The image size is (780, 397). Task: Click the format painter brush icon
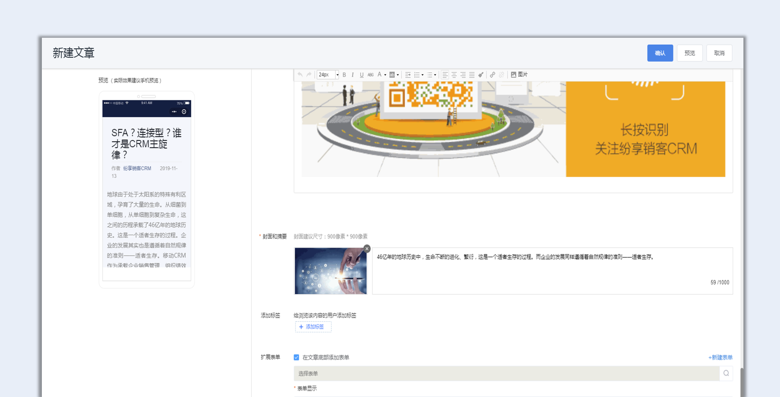[x=481, y=75]
